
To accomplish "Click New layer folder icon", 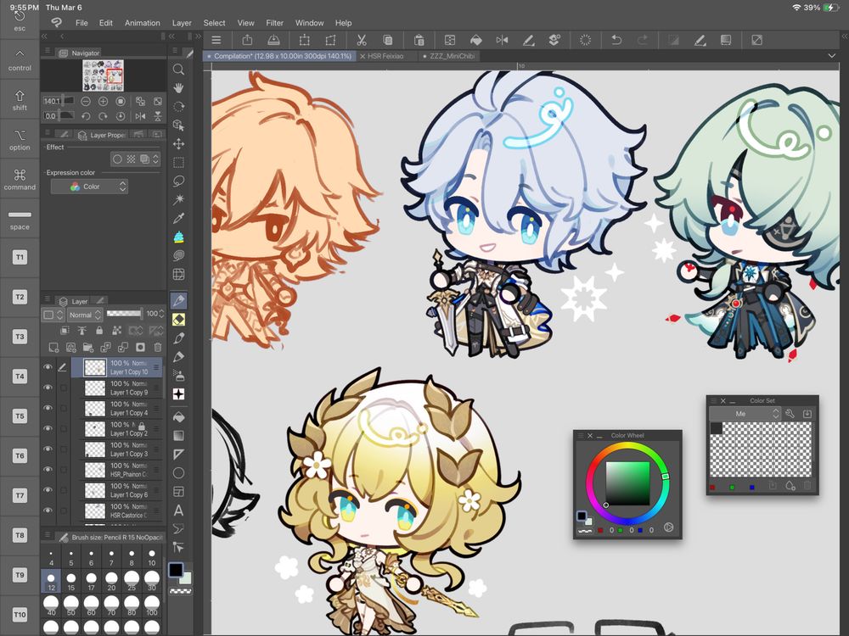I will click(87, 347).
